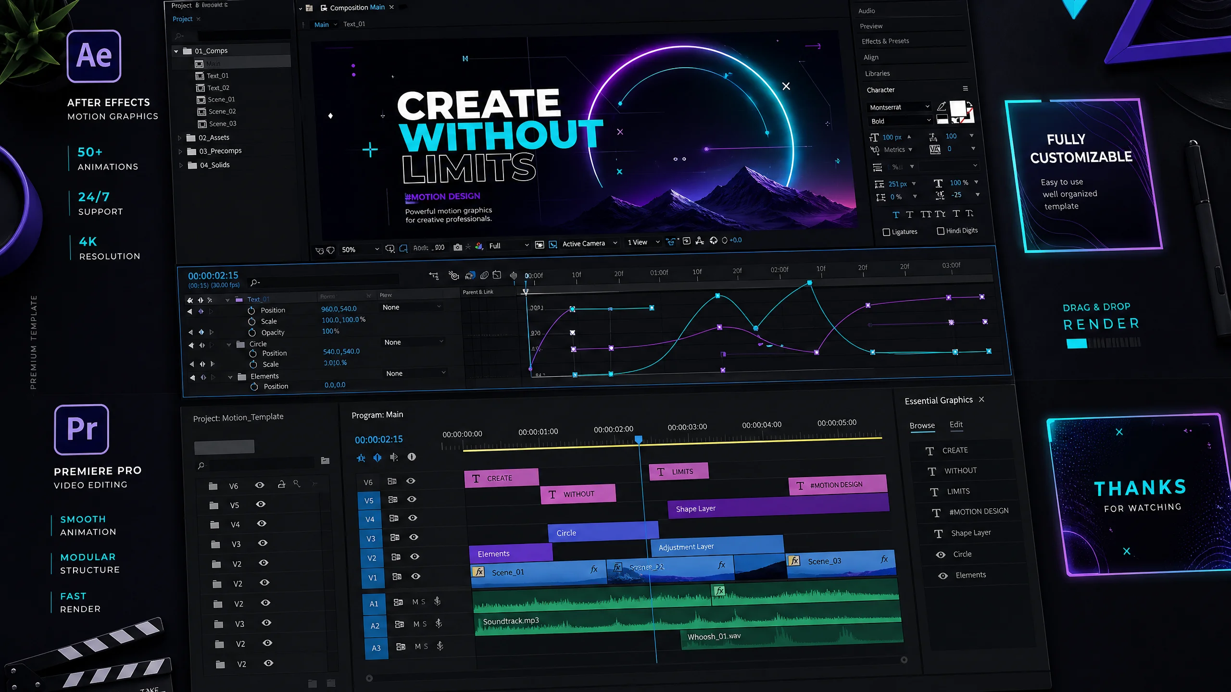Toggle sync lock on timeline track V6
The width and height of the screenshot is (1231, 692).
392,481
